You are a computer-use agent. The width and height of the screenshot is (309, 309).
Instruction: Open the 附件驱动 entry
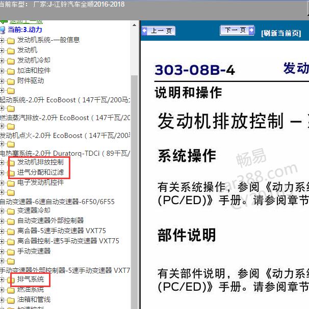(31, 80)
